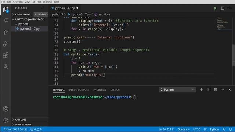
Task: Select python3-17.py in the file tree
Action: (x=30, y=29)
